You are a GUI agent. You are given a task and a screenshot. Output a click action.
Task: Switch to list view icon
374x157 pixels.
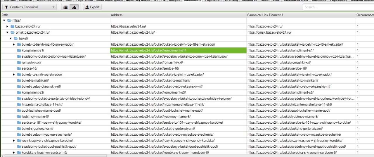coord(66,7)
